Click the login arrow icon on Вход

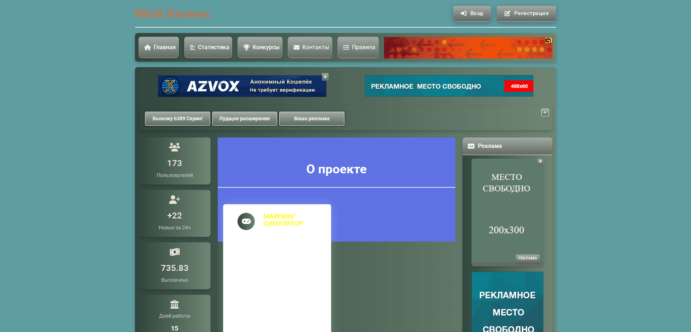(x=463, y=13)
